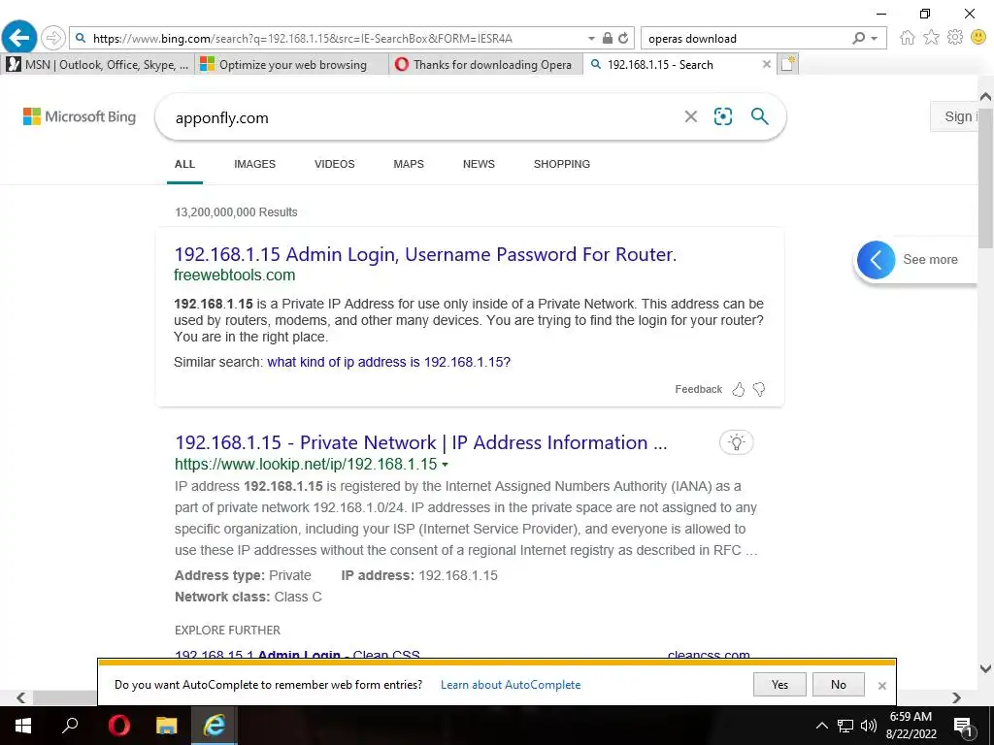Open Windows taskbar search

[70, 726]
